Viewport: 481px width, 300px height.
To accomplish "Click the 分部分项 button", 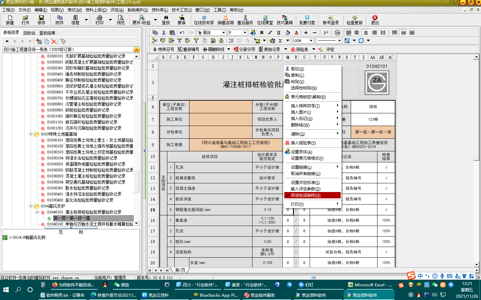I will [x=245, y=49].
